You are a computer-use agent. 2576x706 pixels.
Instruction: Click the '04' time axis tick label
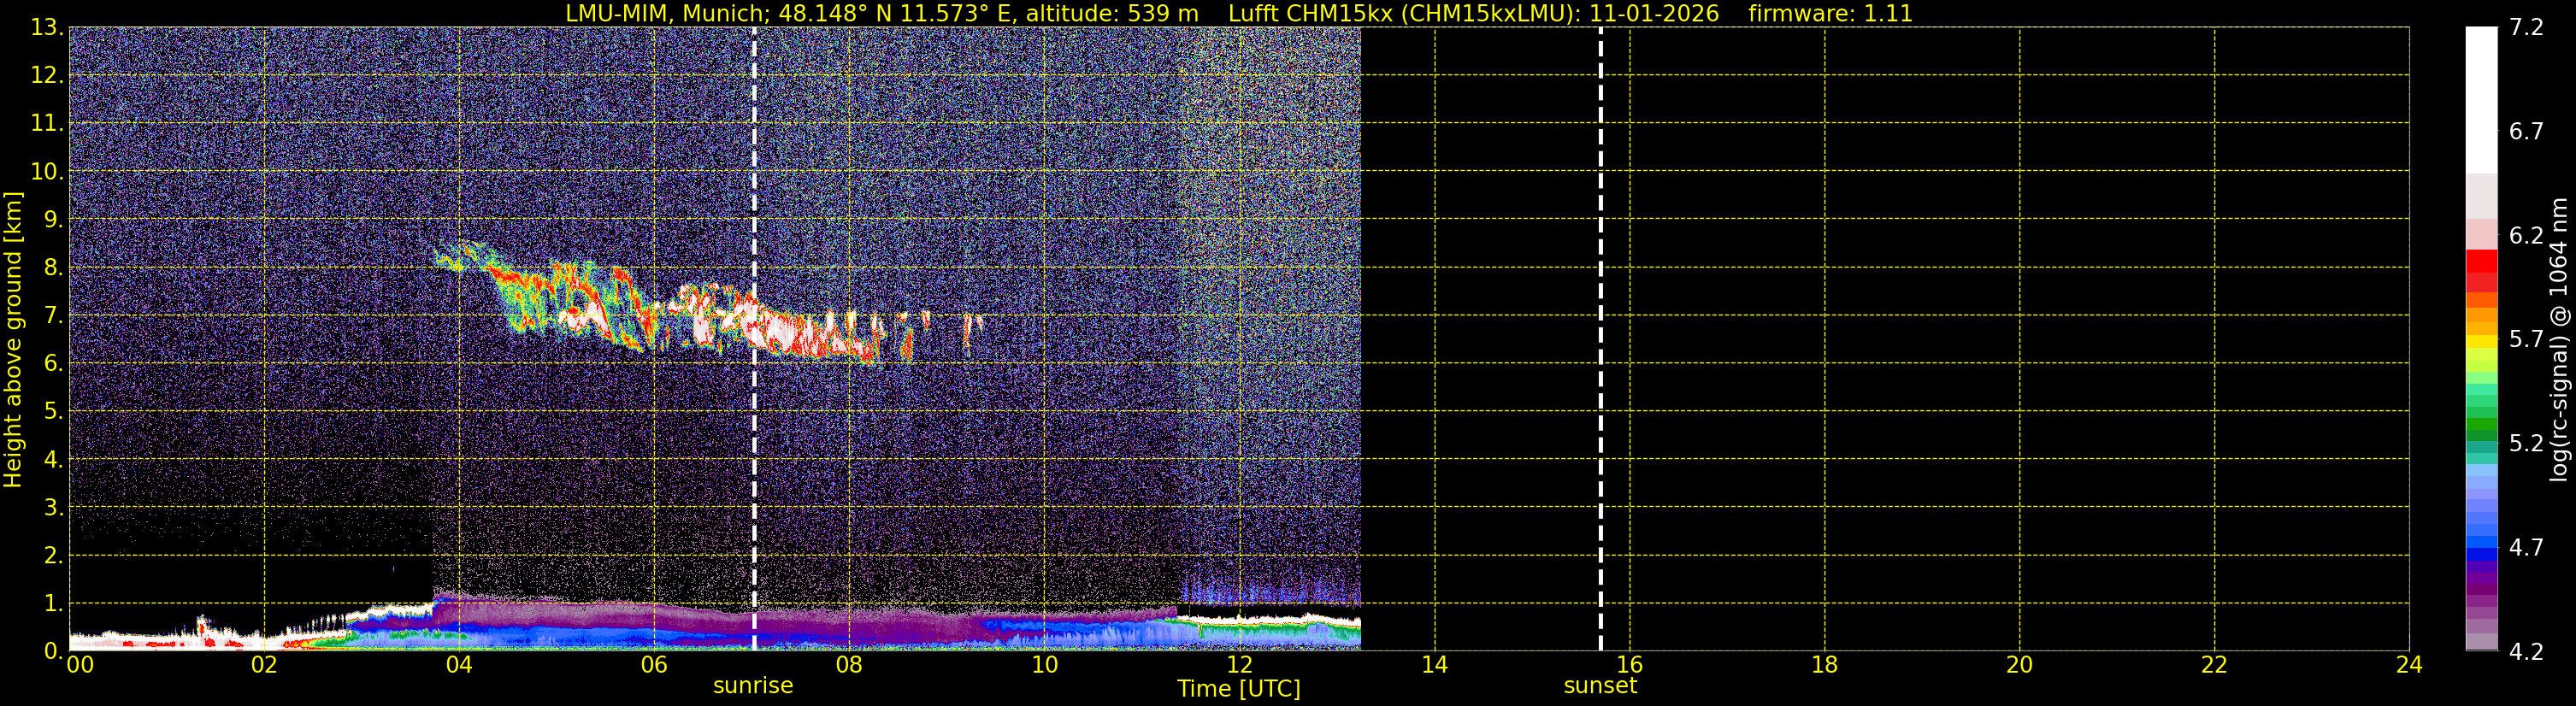(x=459, y=664)
